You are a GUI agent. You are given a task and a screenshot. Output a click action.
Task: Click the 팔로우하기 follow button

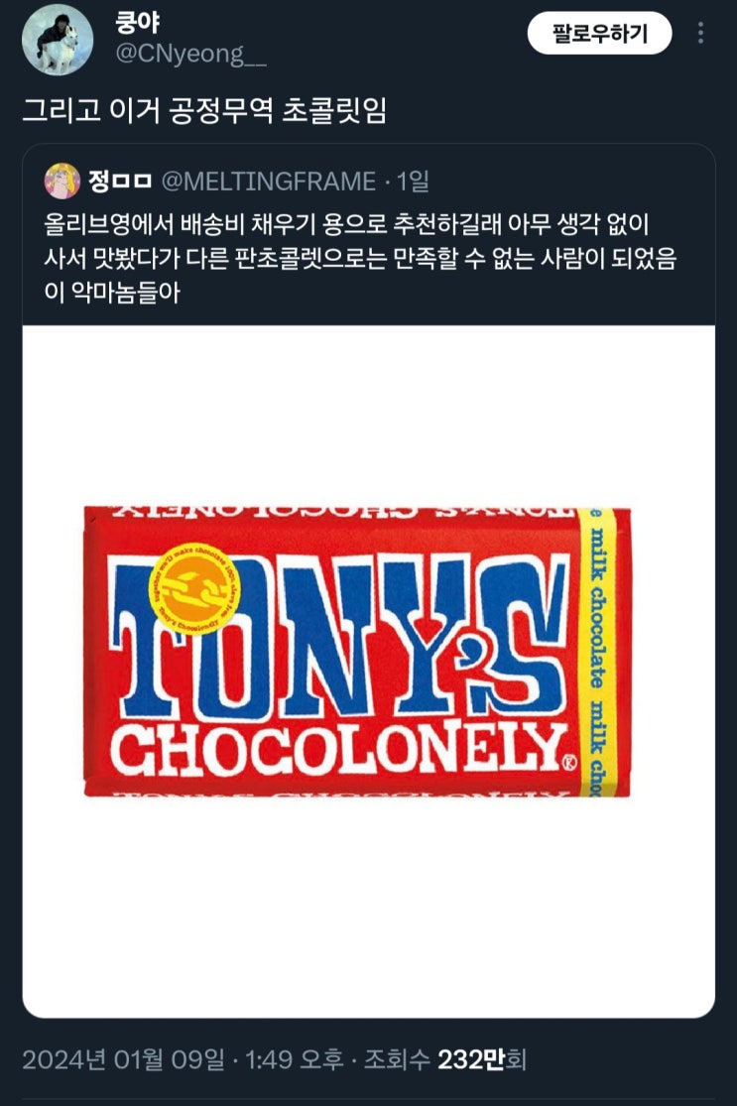599,33
